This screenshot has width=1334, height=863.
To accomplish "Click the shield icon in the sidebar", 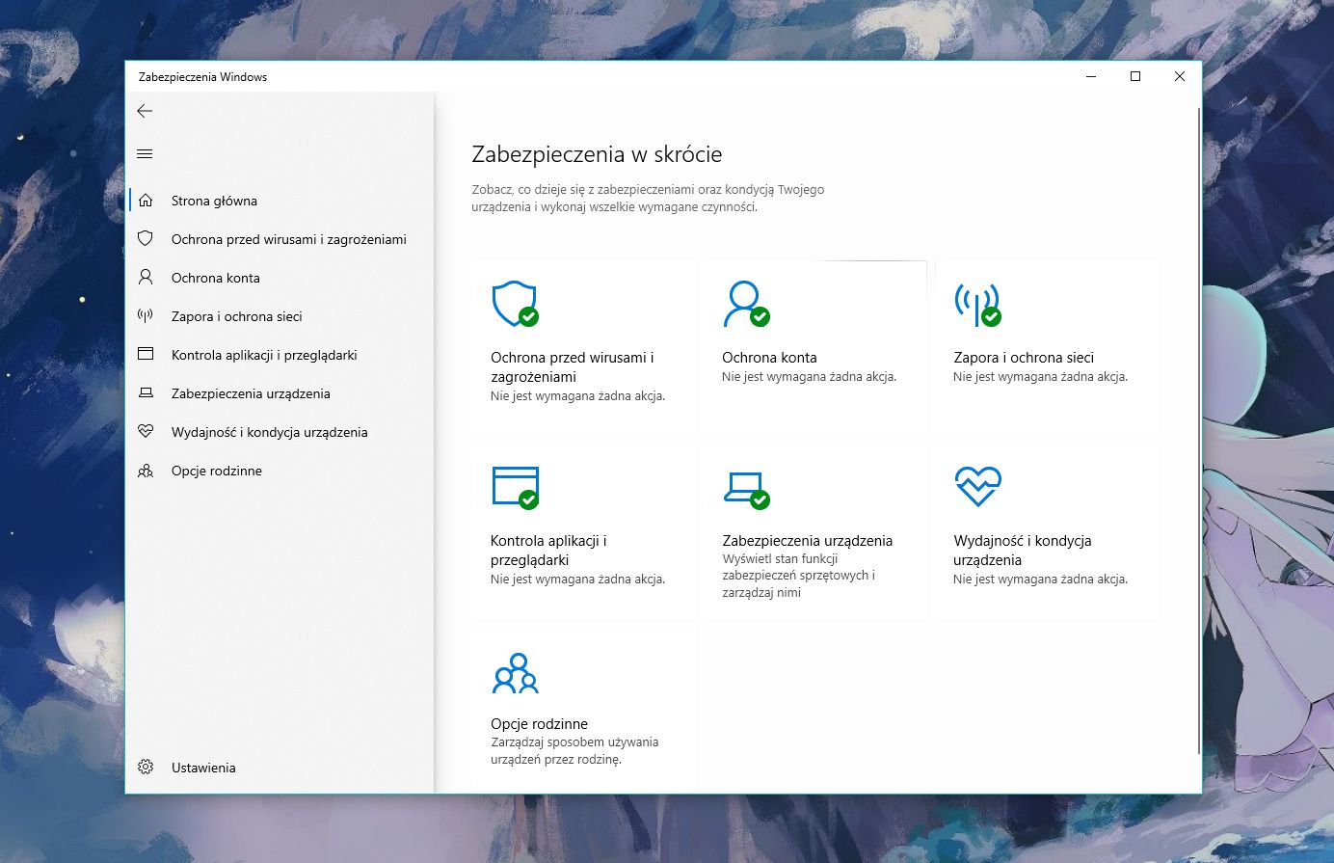I will (146, 238).
